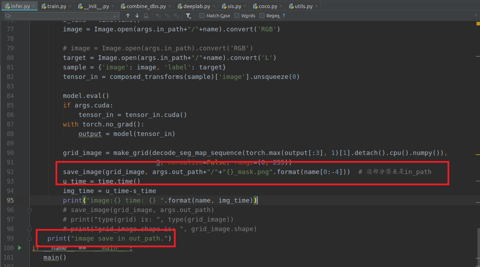
Task: Add selection for next occurrence
Action: pyautogui.click(x=158, y=16)
